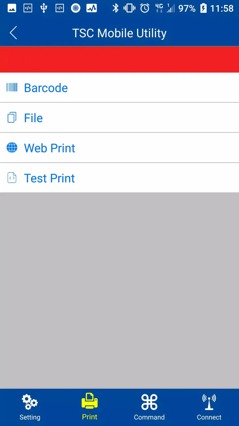Open the File print option
The height and width of the screenshot is (426, 239).
point(119,118)
